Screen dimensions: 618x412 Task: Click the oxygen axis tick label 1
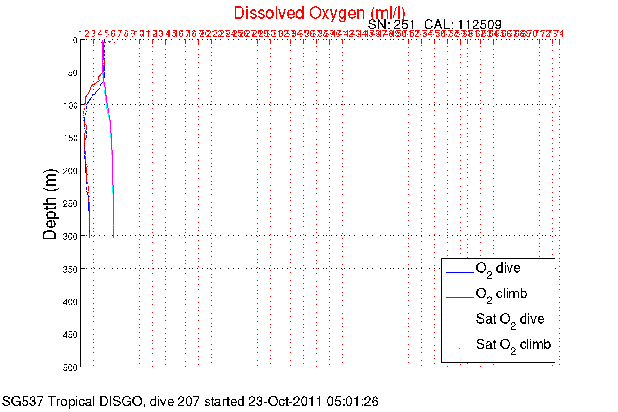81,33
